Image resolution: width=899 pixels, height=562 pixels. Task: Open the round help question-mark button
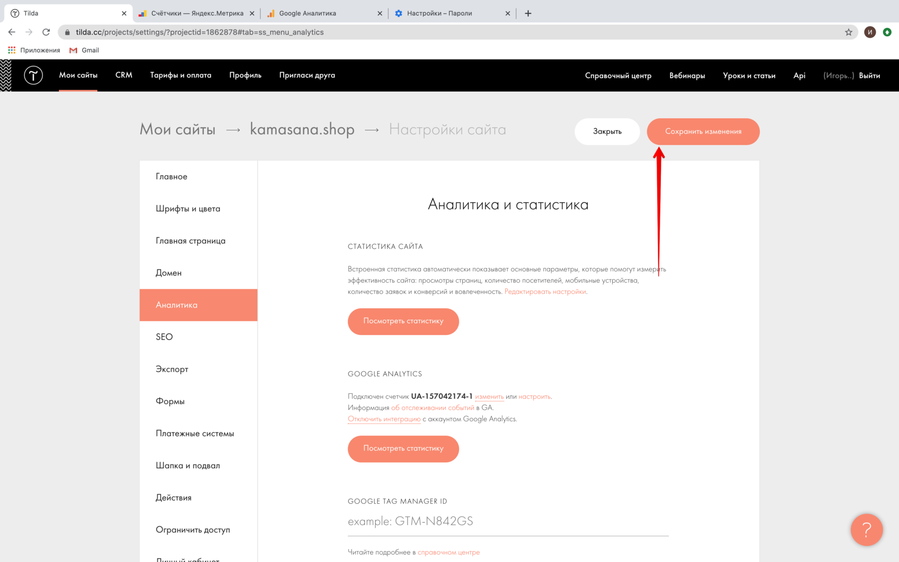click(x=866, y=530)
